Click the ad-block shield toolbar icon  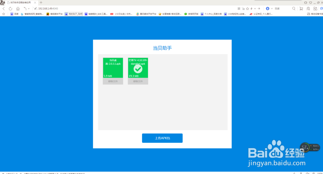click(308, 9)
